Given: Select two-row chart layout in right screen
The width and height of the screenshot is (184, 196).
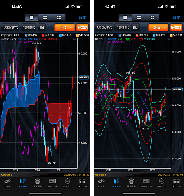Looking at the screenshot, I should [x=139, y=17].
